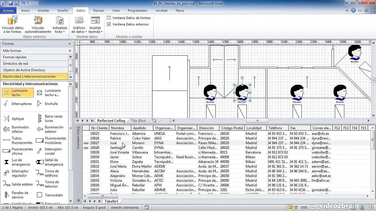The width and height of the screenshot is (376, 211).
Task: Select the Fluorescentes modulares shape
Action: click(x=51, y=140)
